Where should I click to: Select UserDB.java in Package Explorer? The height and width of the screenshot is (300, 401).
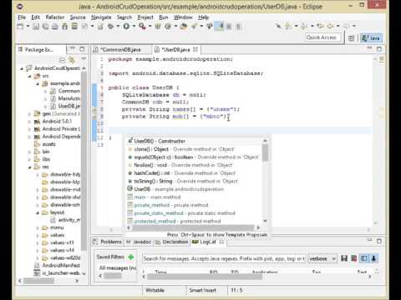point(65,106)
